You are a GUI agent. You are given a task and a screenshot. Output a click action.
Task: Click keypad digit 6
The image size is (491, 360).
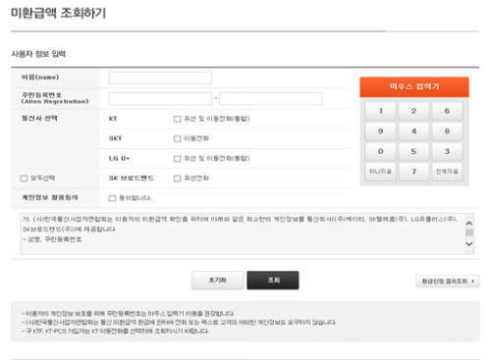[447, 111]
